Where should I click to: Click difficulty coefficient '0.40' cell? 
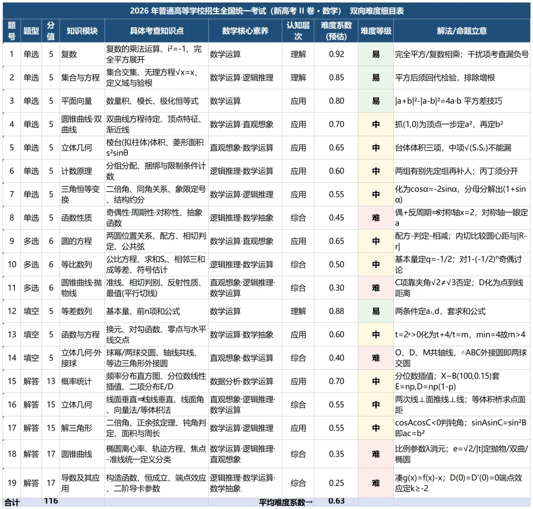[336, 358]
